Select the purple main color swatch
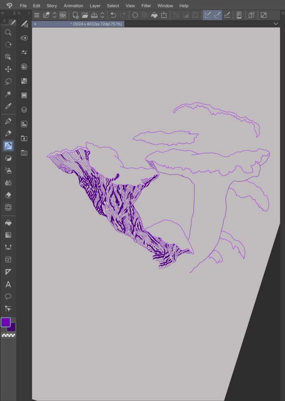The image size is (285, 401). tap(6, 322)
